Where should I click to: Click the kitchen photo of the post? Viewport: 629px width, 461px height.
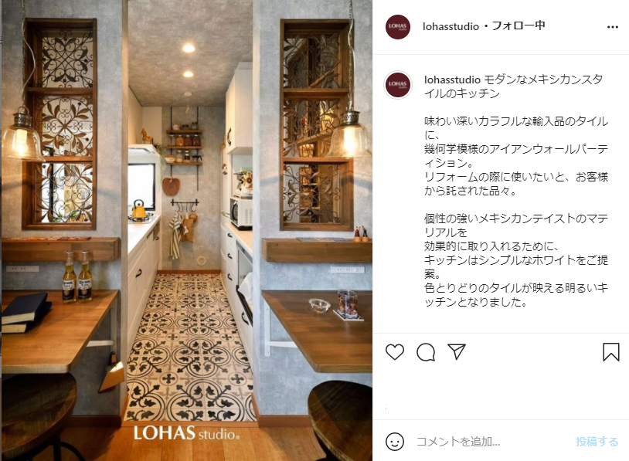pyautogui.click(x=186, y=230)
